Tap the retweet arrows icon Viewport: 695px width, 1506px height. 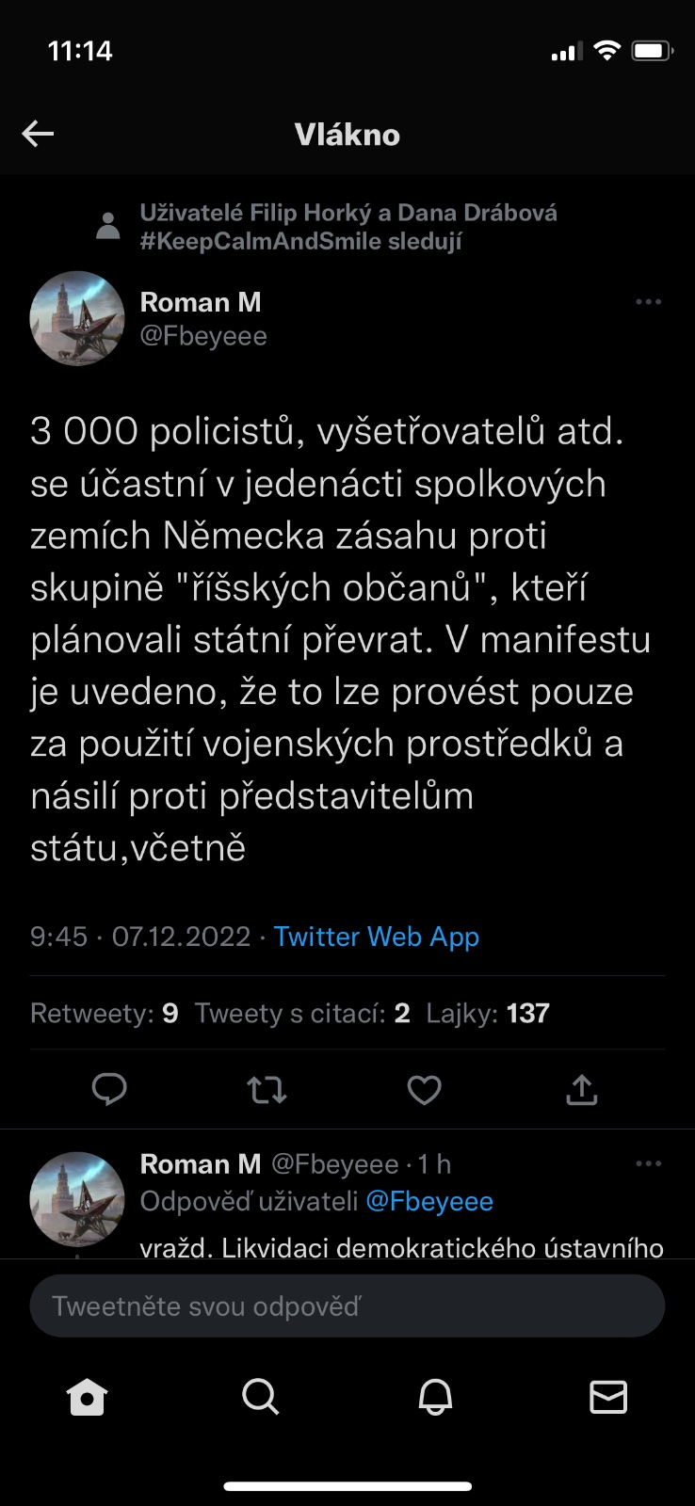pos(267,1090)
